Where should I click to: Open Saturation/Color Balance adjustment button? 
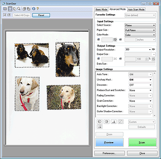tap(99, 122)
